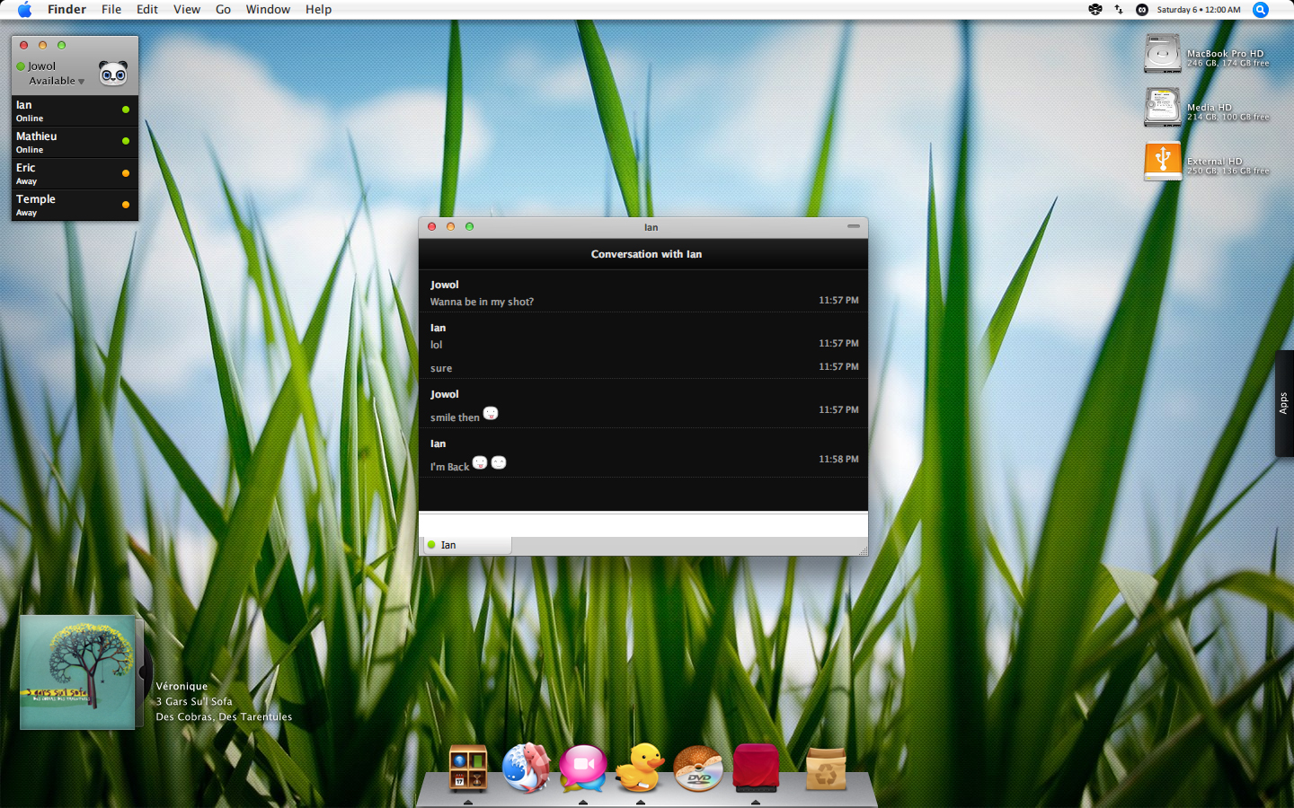Click the disc edge beside album artwork
The width and height of the screenshot is (1294, 808).
click(143, 672)
